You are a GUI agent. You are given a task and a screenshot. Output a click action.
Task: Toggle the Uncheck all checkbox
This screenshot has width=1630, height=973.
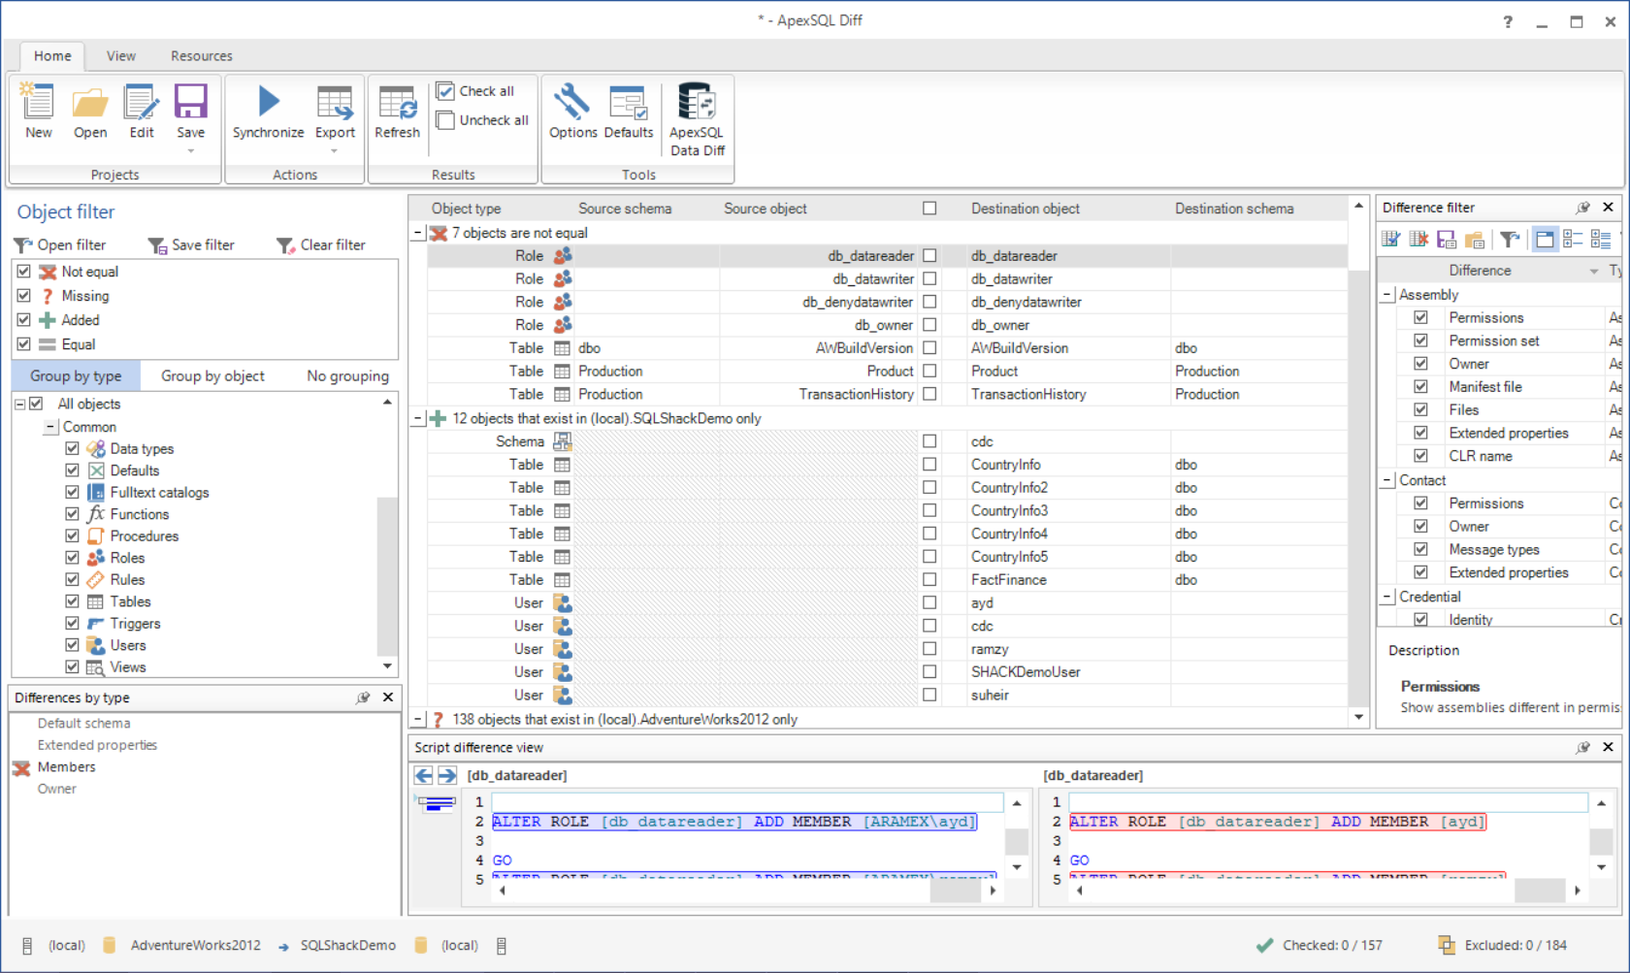click(445, 120)
